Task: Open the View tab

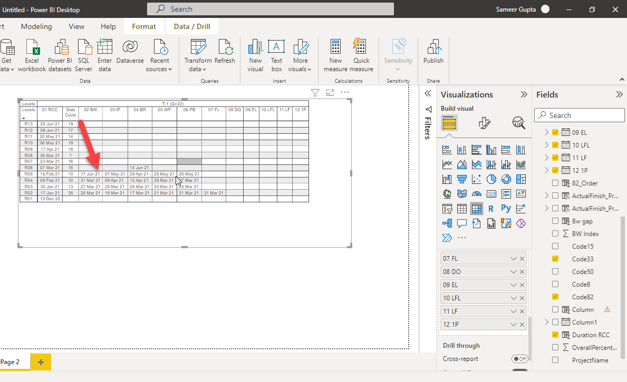Action: pyautogui.click(x=76, y=26)
